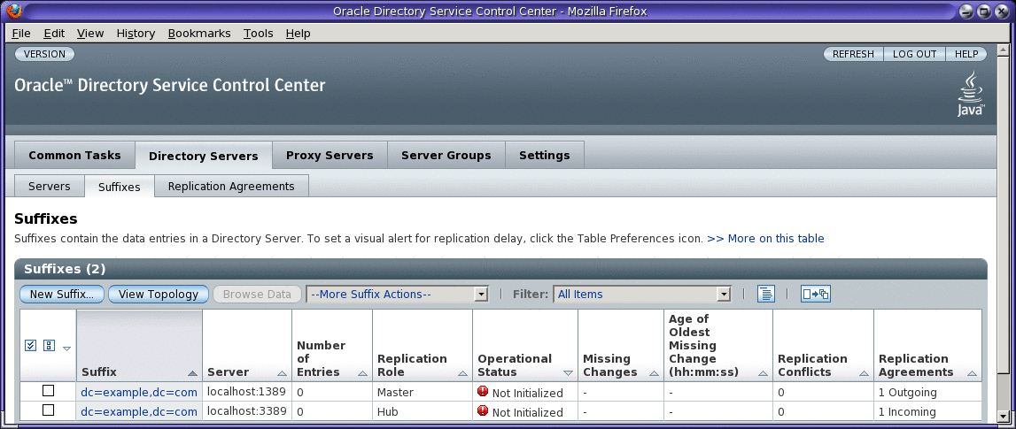Viewport: 1016px width, 429px height.
Task: Open the Filter All Items dropdown
Action: pyautogui.click(x=642, y=294)
